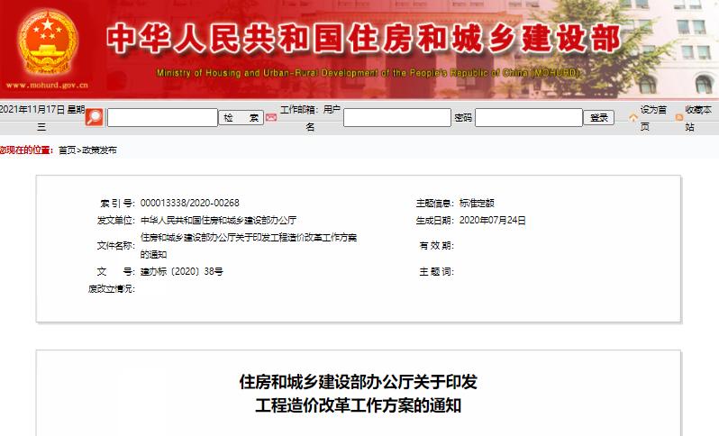This screenshot has width=719, height=436.
Task: Click the article headline 工程造价改革工作方案的通知
Action: tap(358, 405)
